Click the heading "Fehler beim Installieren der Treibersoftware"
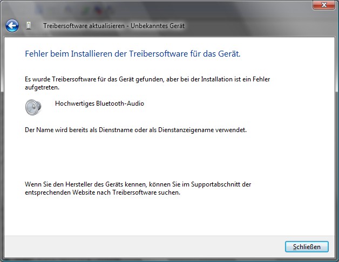 pyautogui.click(x=107, y=54)
